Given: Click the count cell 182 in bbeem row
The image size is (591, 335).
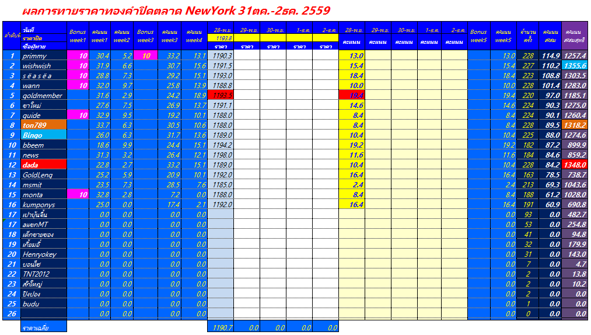Looking at the screenshot, I should pyautogui.click(x=528, y=145).
